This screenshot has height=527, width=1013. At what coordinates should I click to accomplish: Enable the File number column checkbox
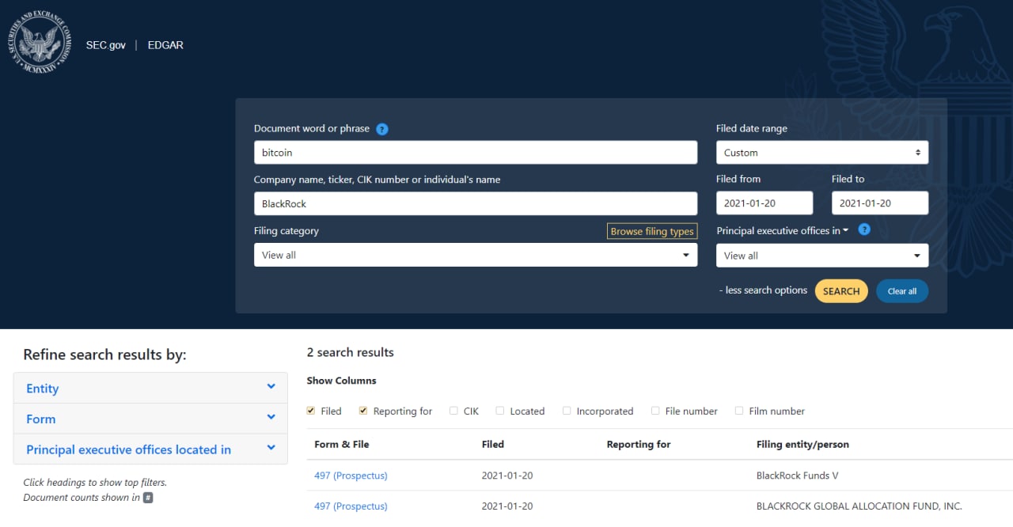point(655,411)
